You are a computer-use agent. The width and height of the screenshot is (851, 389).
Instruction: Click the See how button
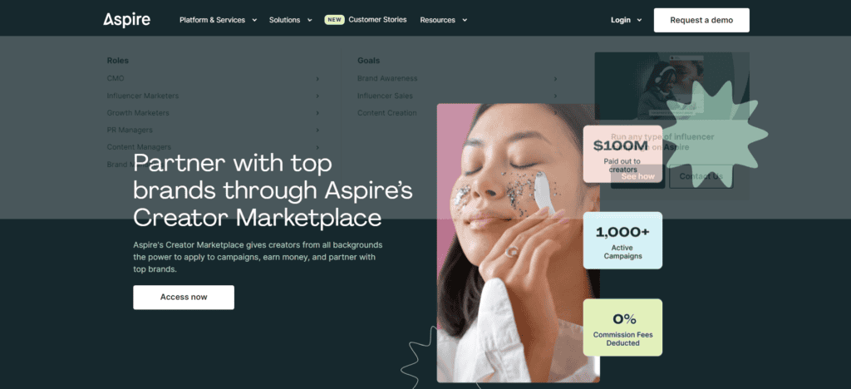637,176
